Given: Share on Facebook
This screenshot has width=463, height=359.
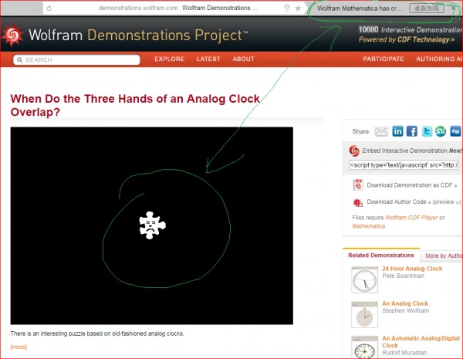Looking at the screenshot, I should [411, 131].
